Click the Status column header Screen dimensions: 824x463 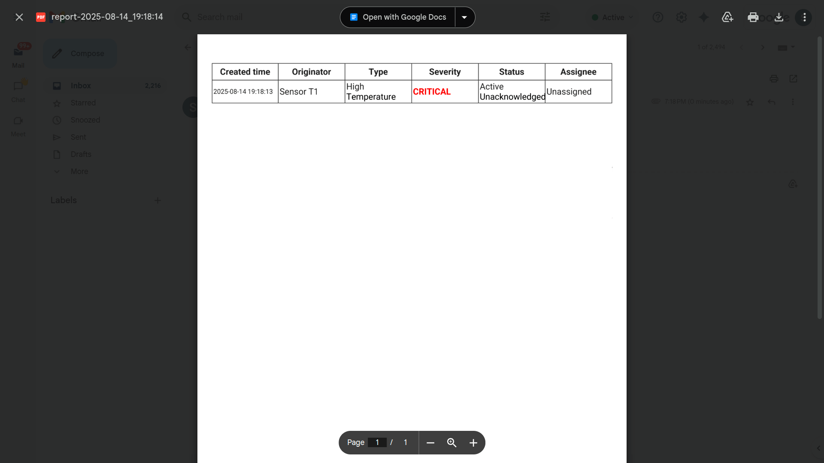click(511, 72)
